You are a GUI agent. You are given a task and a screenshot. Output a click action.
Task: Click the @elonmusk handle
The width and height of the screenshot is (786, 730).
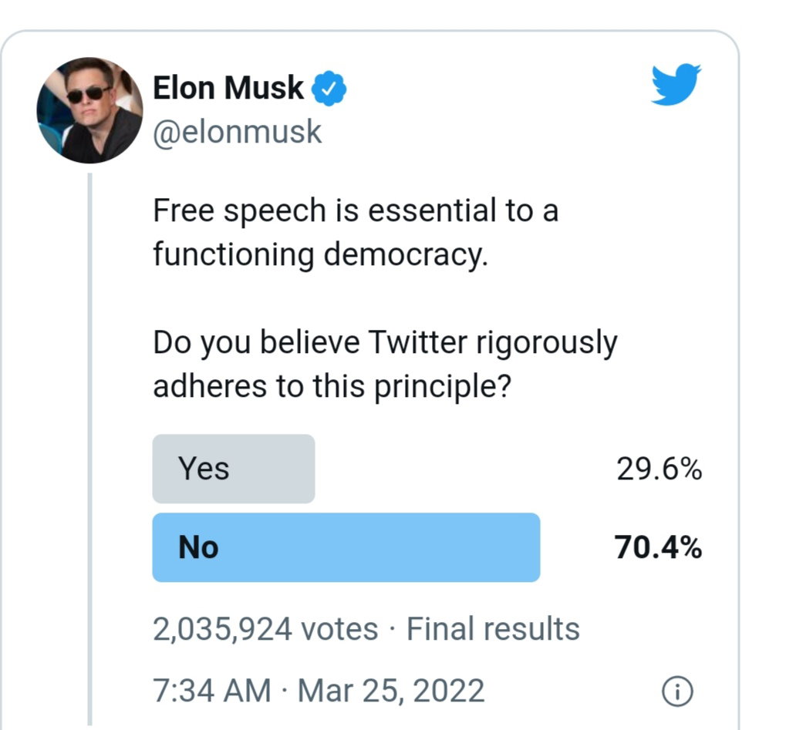pyautogui.click(x=237, y=133)
